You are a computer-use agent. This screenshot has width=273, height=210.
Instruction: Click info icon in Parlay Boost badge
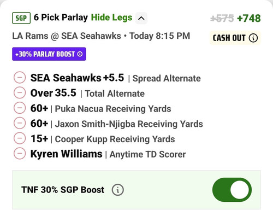coord(80,54)
